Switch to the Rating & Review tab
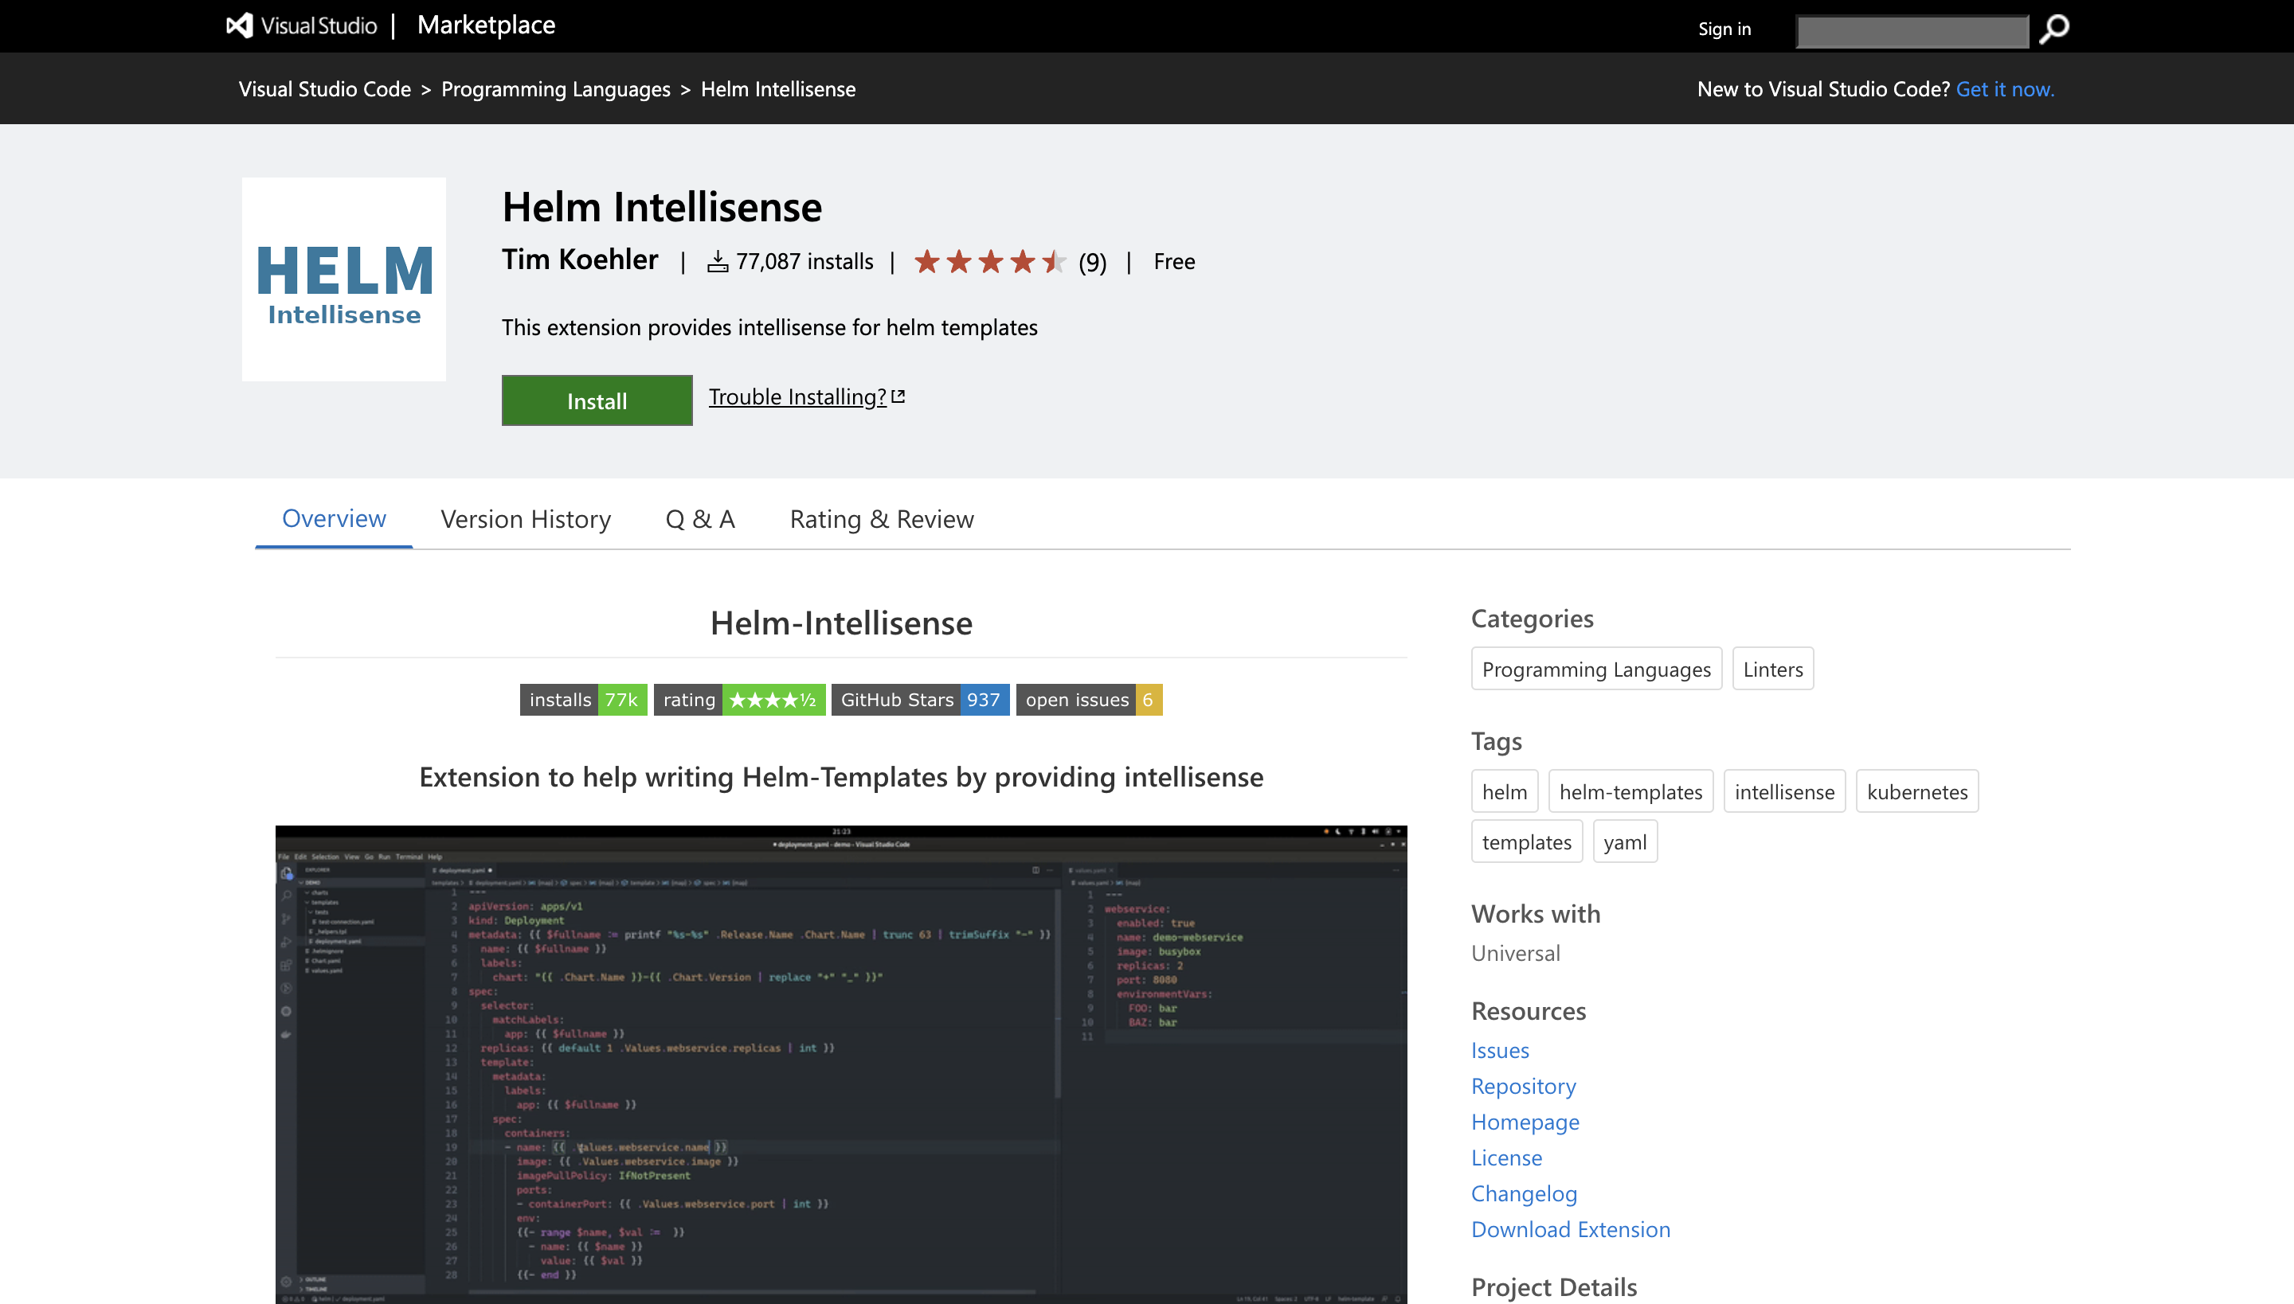The image size is (2294, 1304). 881,517
